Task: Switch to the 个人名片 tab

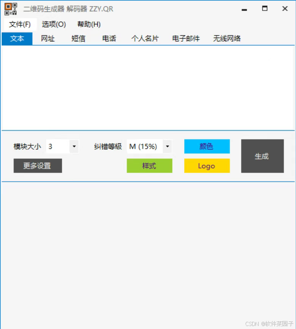Action: click(x=145, y=39)
